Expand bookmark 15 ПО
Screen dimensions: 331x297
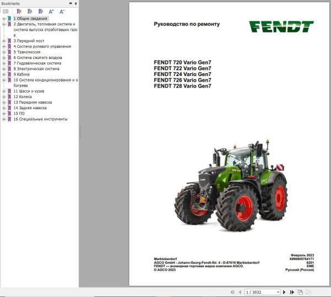[x=4, y=114]
